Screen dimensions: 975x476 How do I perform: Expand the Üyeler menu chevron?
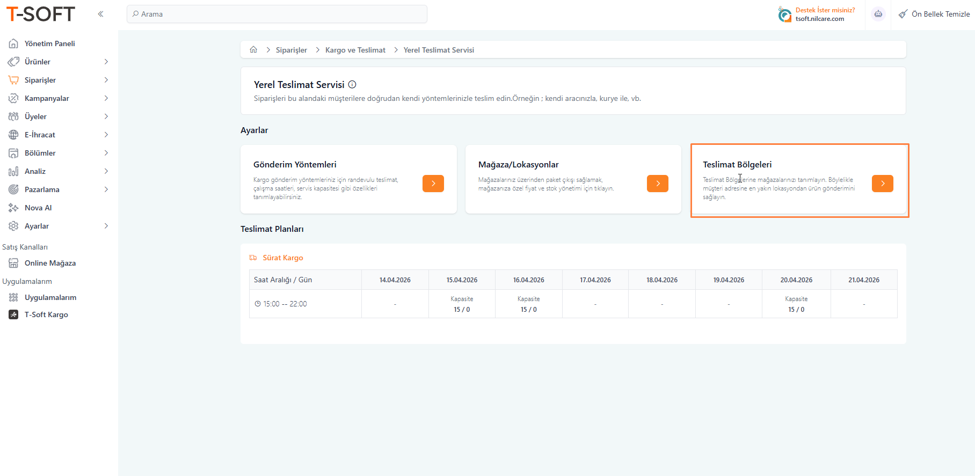106,116
